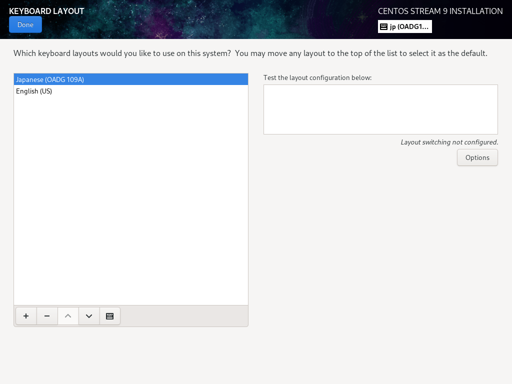512x384 pixels.
Task: Switch layout via the jp (OADG1...) indicator
Action: coord(409,26)
